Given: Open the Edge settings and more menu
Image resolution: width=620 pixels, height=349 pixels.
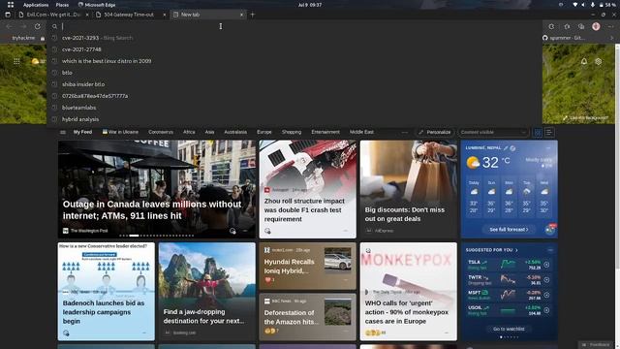Looking at the screenshot, I should coord(611,26).
